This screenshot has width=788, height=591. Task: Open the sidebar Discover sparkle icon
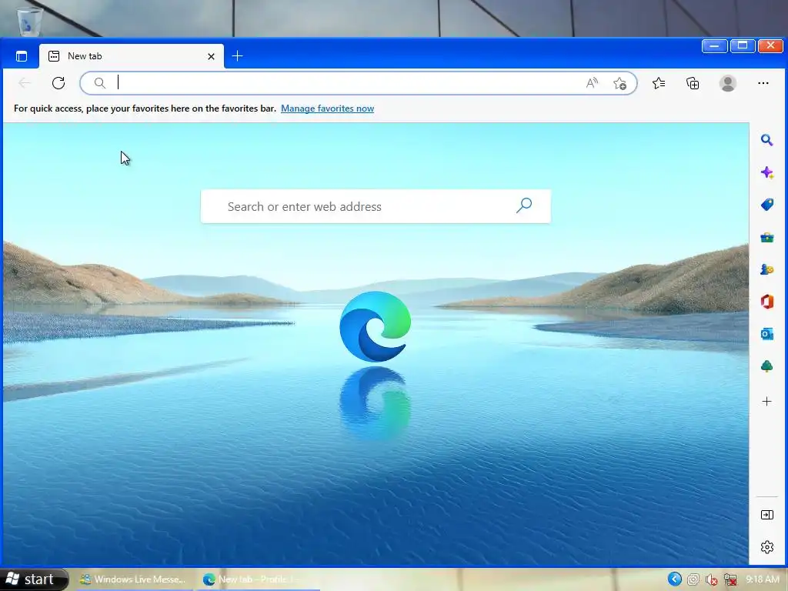point(766,173)
